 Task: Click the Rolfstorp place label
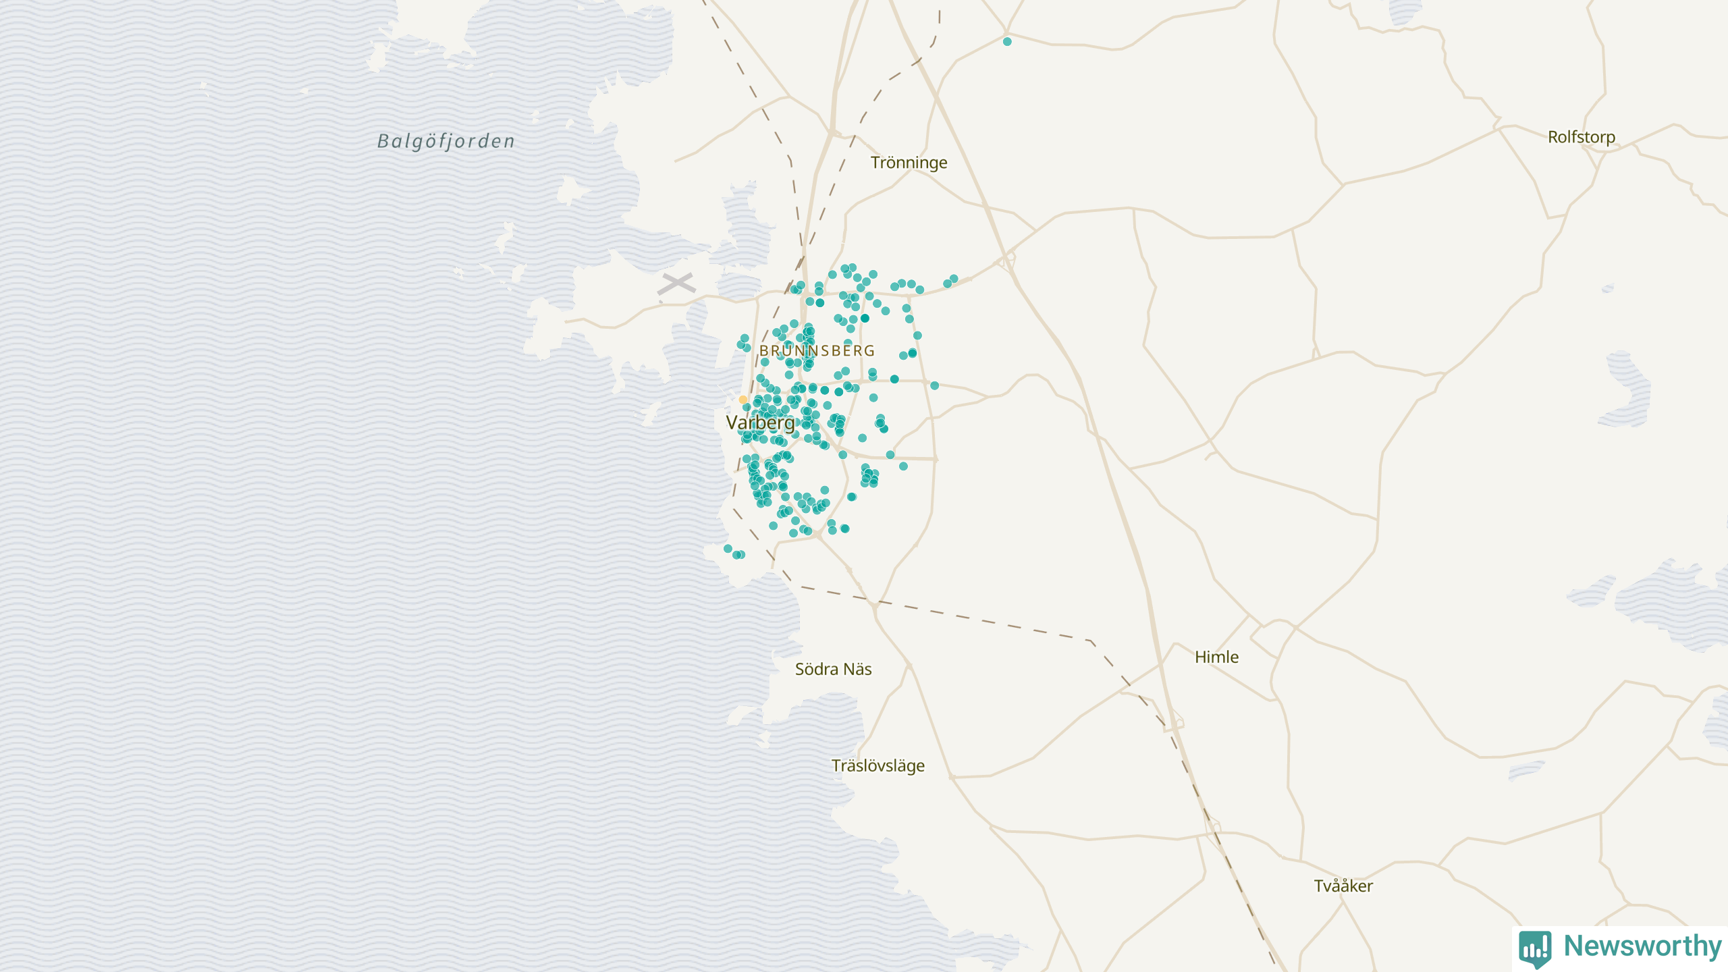[1581, 137]
